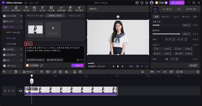
Task: Open the Text tool in the top toolbar
Action: click(26, 9)
